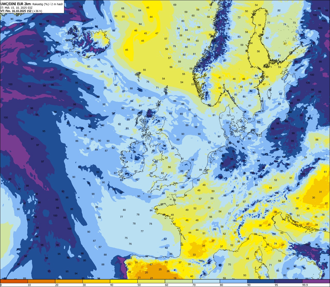
Task: Click the 70–80 lightest blue legend swatch
Action: [x=206, y=281]
